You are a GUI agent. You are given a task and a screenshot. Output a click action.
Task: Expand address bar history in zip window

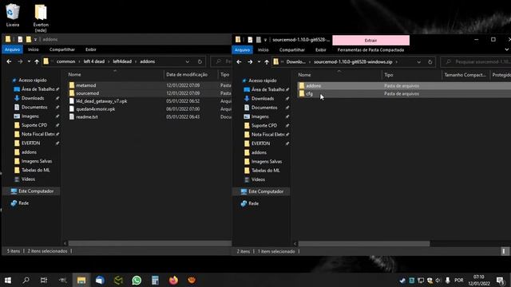[x=418, y=62]
